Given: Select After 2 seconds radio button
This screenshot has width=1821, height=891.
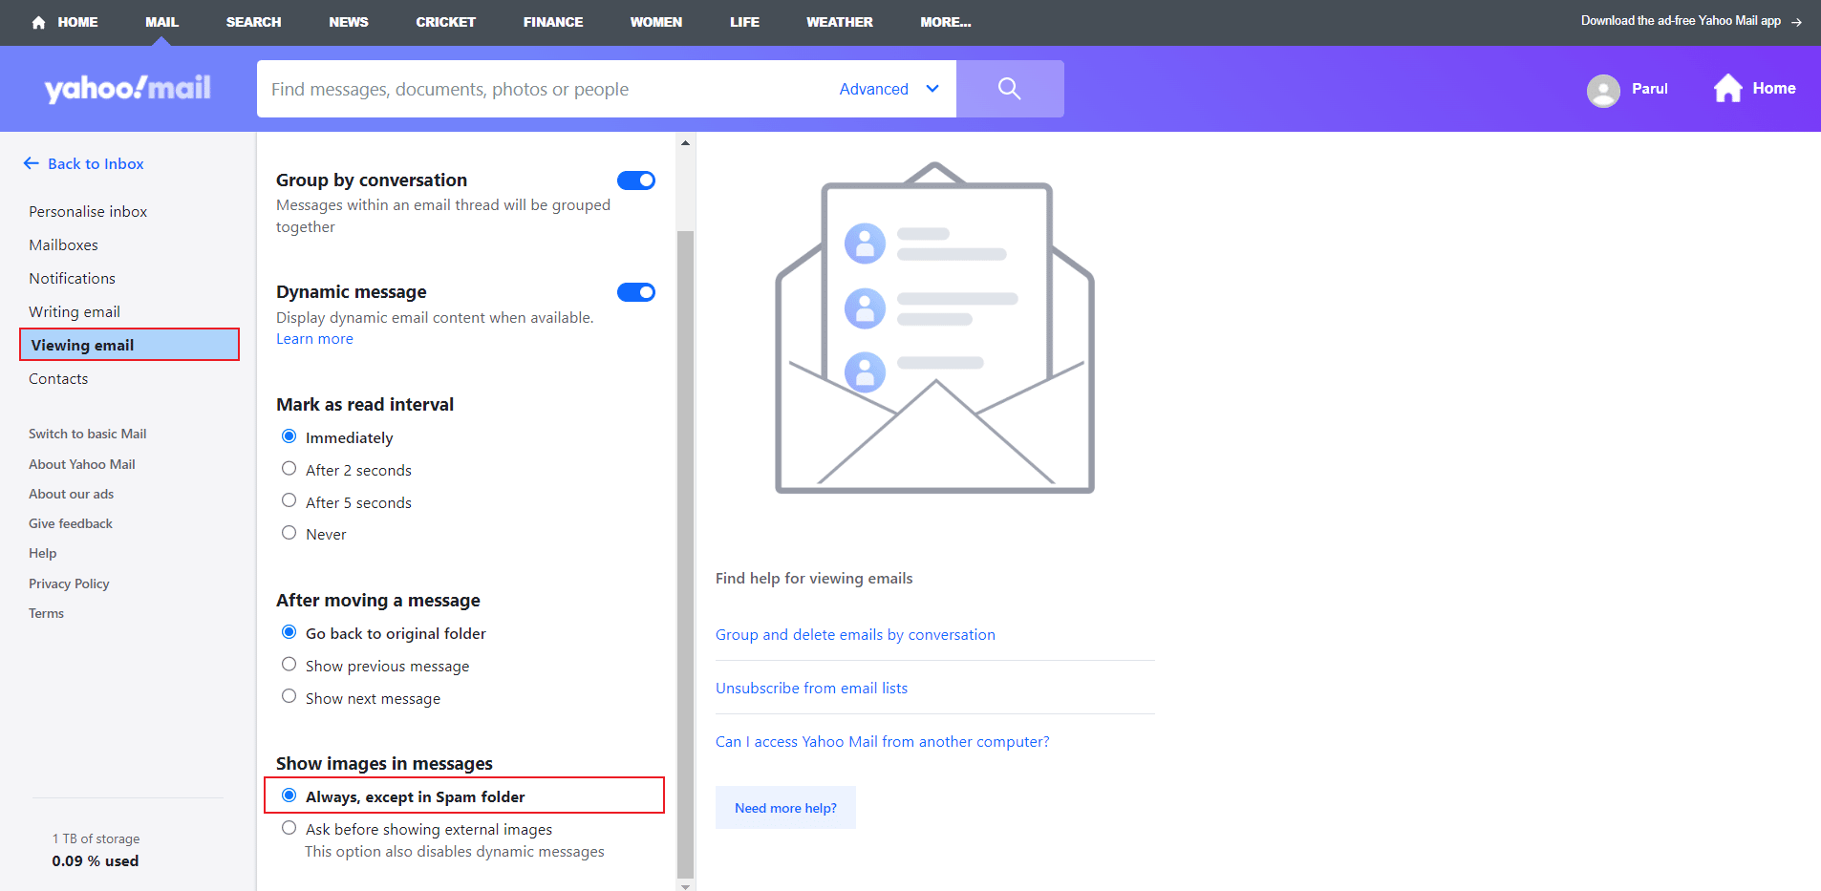Looking at the screenshot, I should tap(289, 469).
